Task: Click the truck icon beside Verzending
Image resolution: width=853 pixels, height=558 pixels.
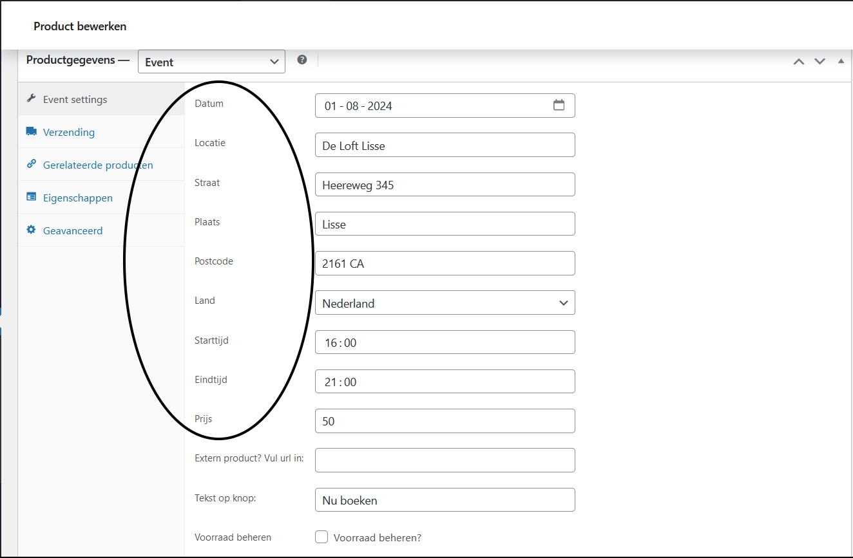Action: (x=31, y=131)
